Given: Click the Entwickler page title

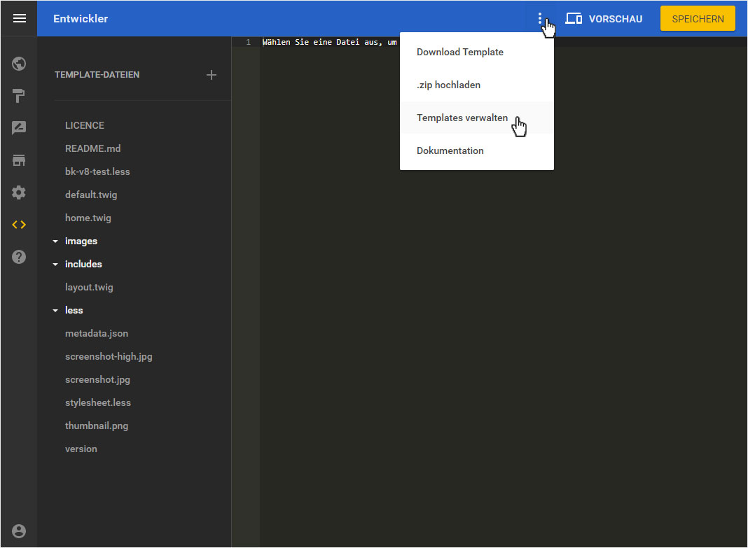Looking at the screenshot, I should pos(81,19).
